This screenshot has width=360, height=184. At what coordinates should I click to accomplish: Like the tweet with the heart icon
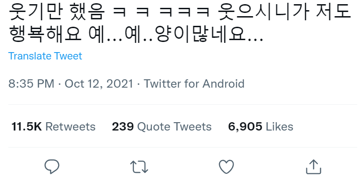[226, 167]
